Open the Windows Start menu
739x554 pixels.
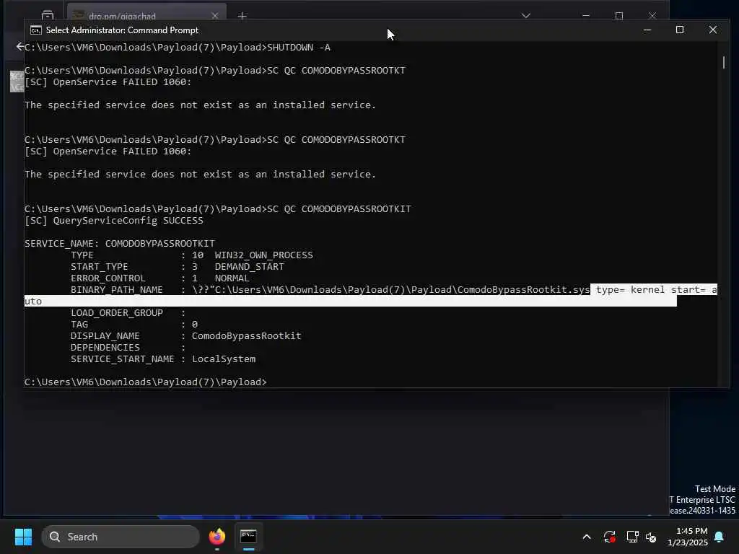pyautogui.click(x=23, y=537)
